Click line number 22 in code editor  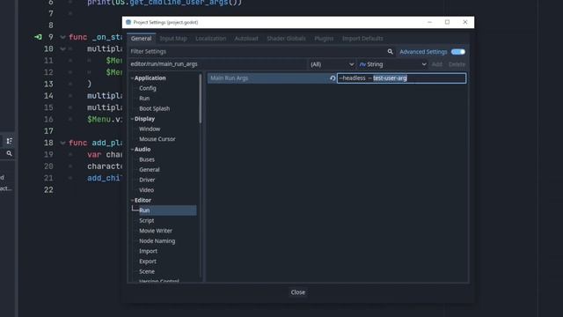48,190
